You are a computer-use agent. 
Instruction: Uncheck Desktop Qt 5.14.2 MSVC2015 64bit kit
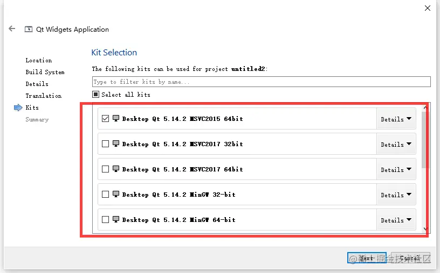(x=105, y=119)
